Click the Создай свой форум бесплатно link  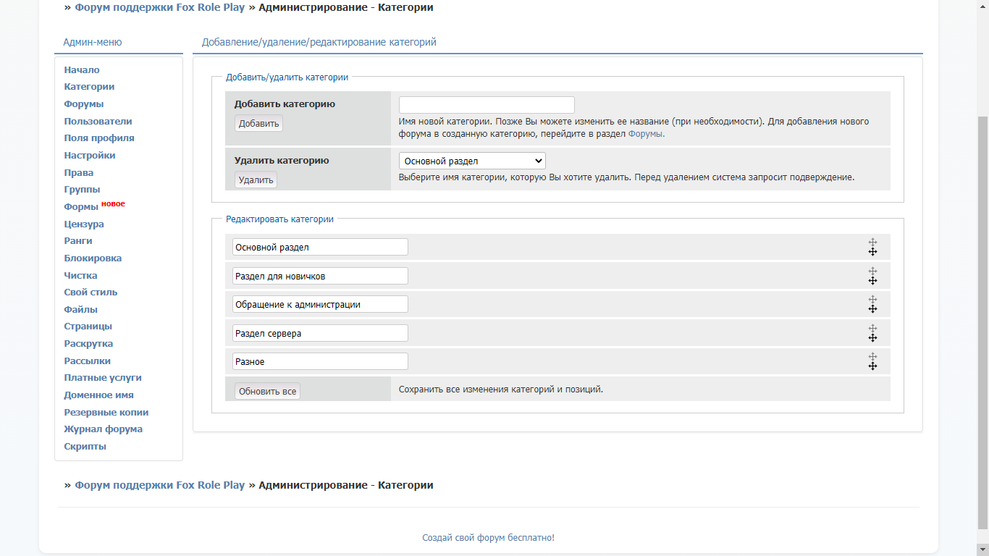coord(488,538)
